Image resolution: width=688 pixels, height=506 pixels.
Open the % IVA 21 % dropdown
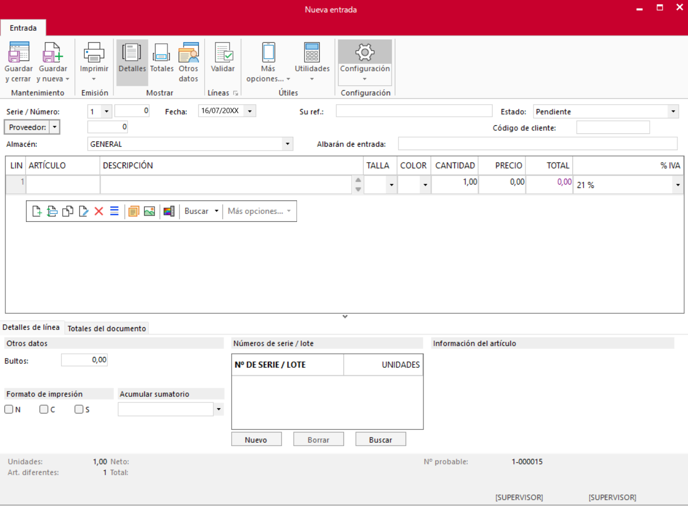(678, 185)
